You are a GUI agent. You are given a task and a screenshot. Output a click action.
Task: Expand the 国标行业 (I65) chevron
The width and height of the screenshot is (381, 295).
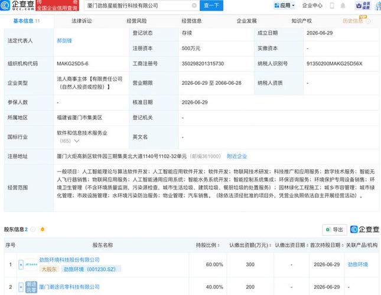(x=77, y=141)
